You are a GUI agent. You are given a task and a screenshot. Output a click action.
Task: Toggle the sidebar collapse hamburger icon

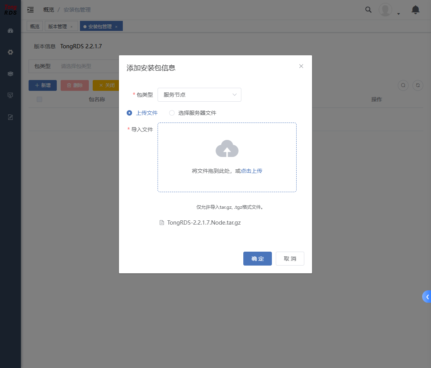(x=31, y=10)
